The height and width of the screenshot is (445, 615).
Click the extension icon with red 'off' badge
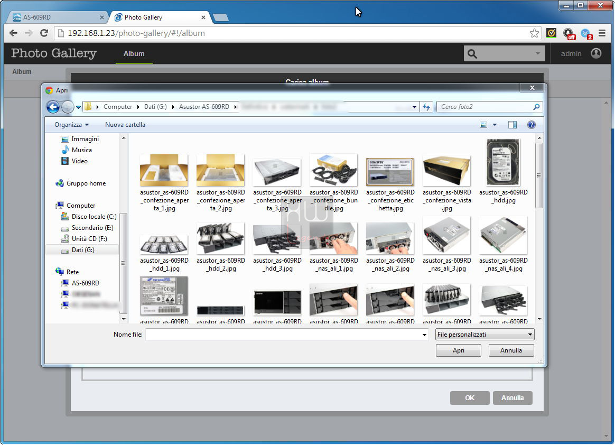(x=569, y=34)
